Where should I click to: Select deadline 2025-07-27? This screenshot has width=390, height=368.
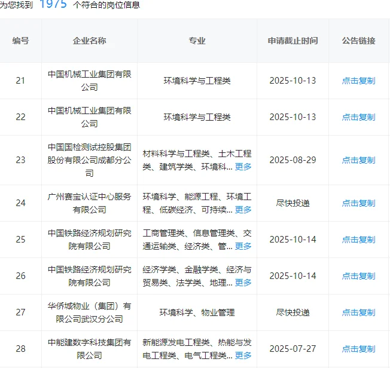(x=292, y=349)
